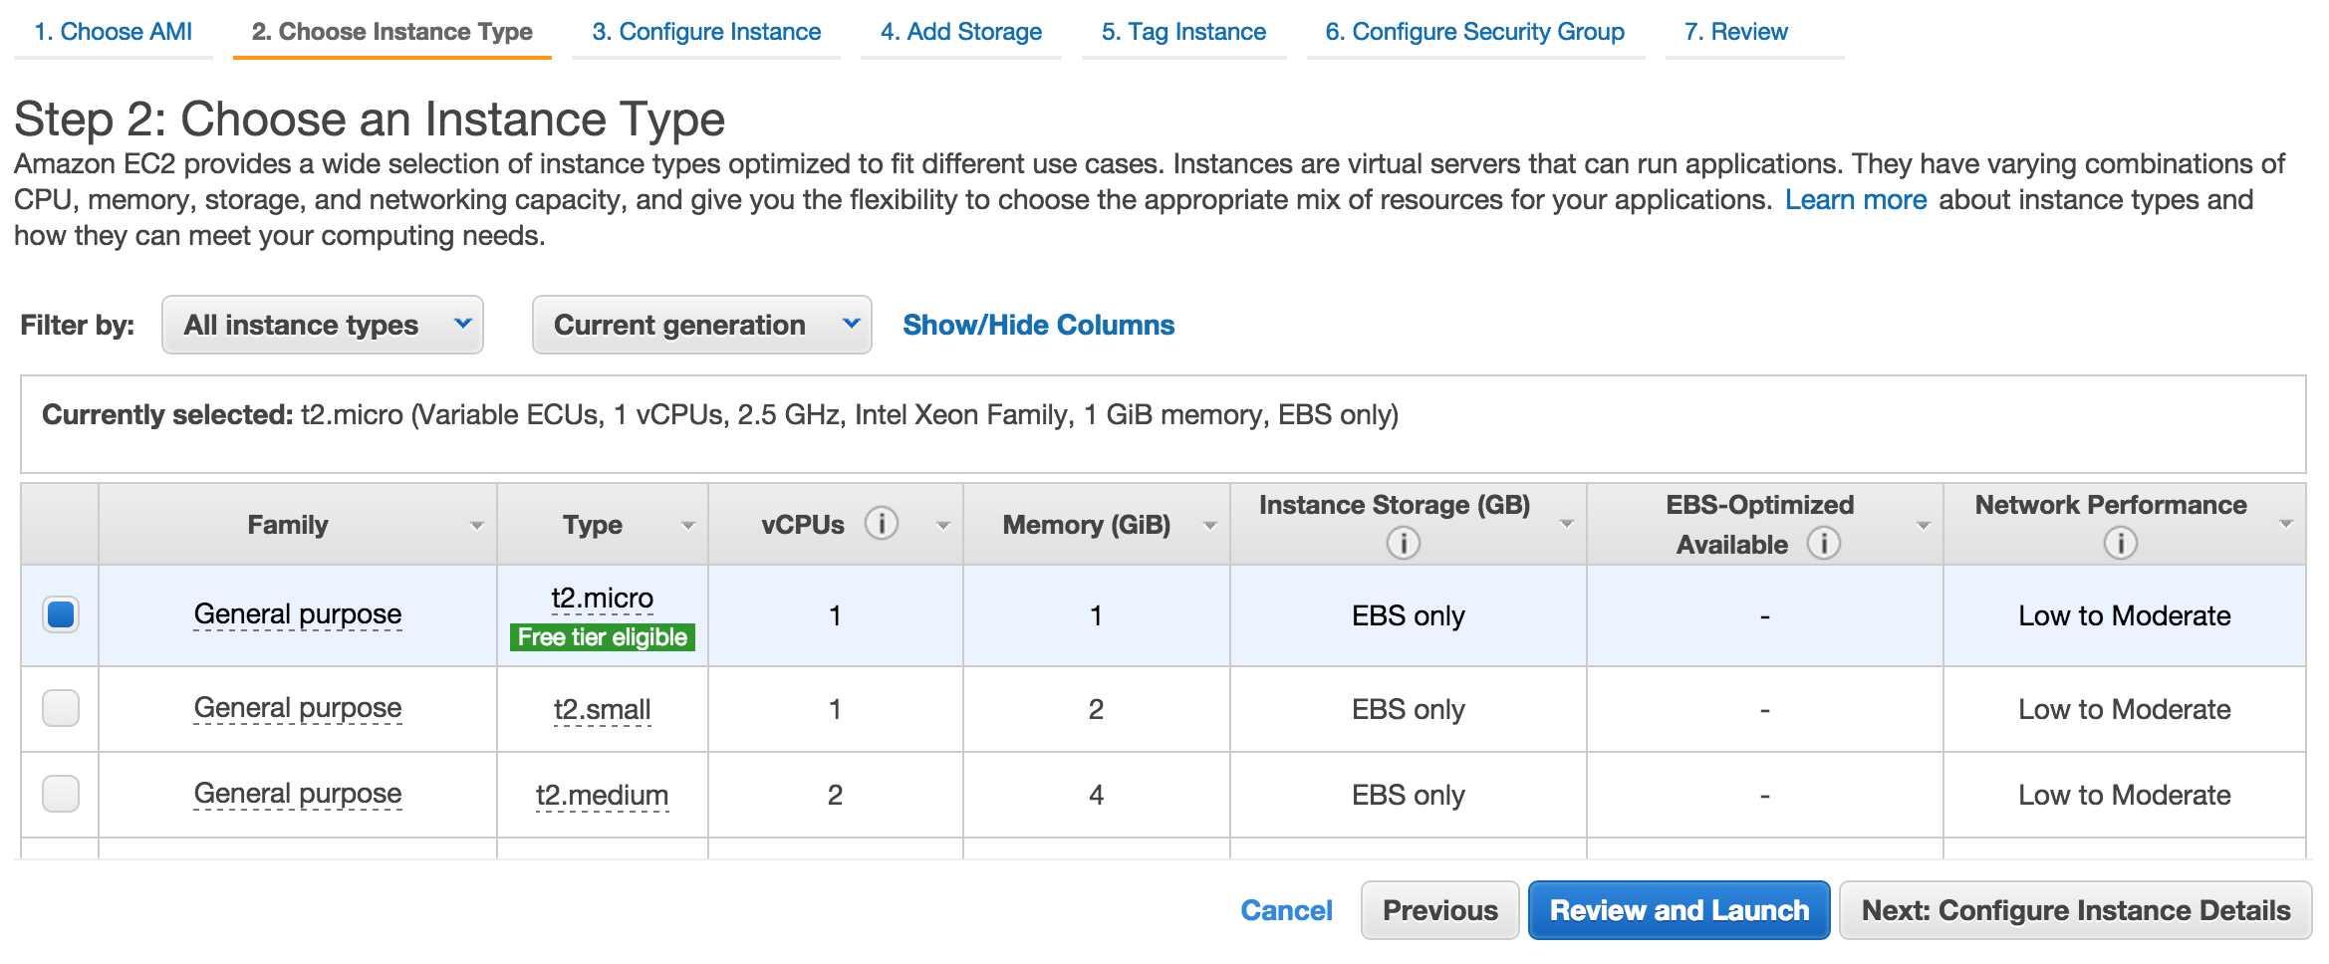Click the Free tier eligible badge
The width and height of the screenshot is (2329, 964).
pyautogui.click(x=602, y=637)
